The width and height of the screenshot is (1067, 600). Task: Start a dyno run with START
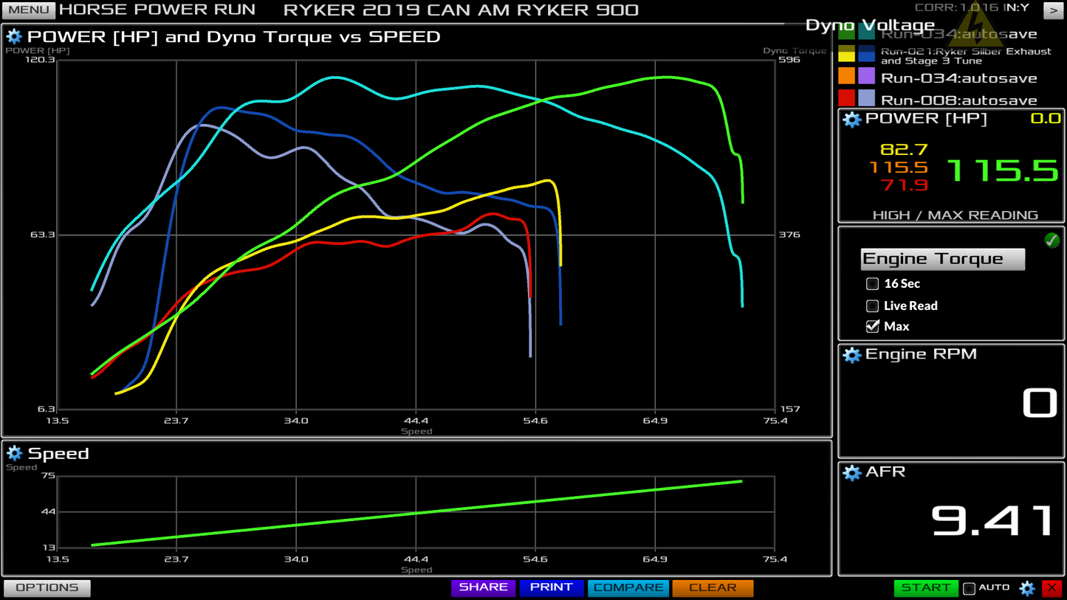coord(925,587)
